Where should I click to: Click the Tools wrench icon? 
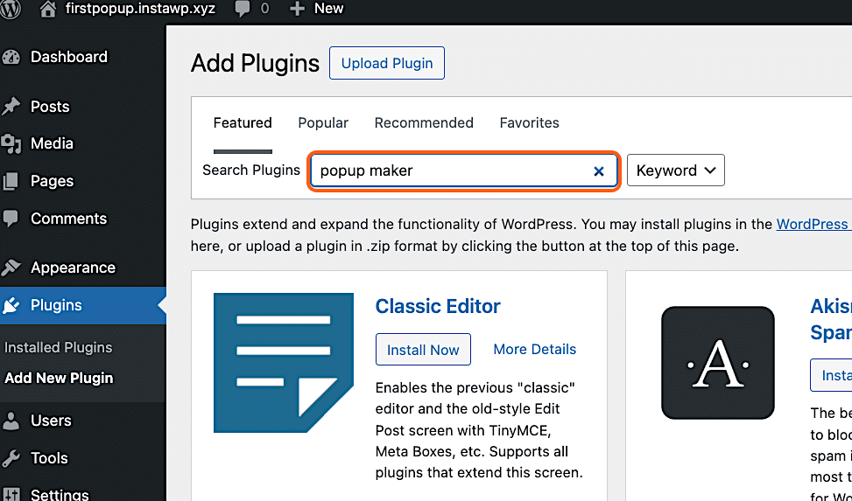[x=11, y=459]
